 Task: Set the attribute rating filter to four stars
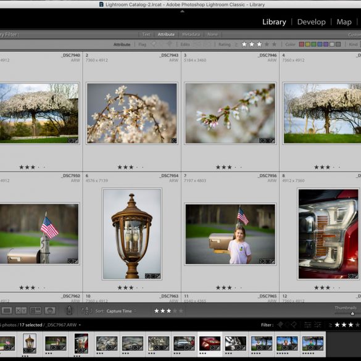267,44
